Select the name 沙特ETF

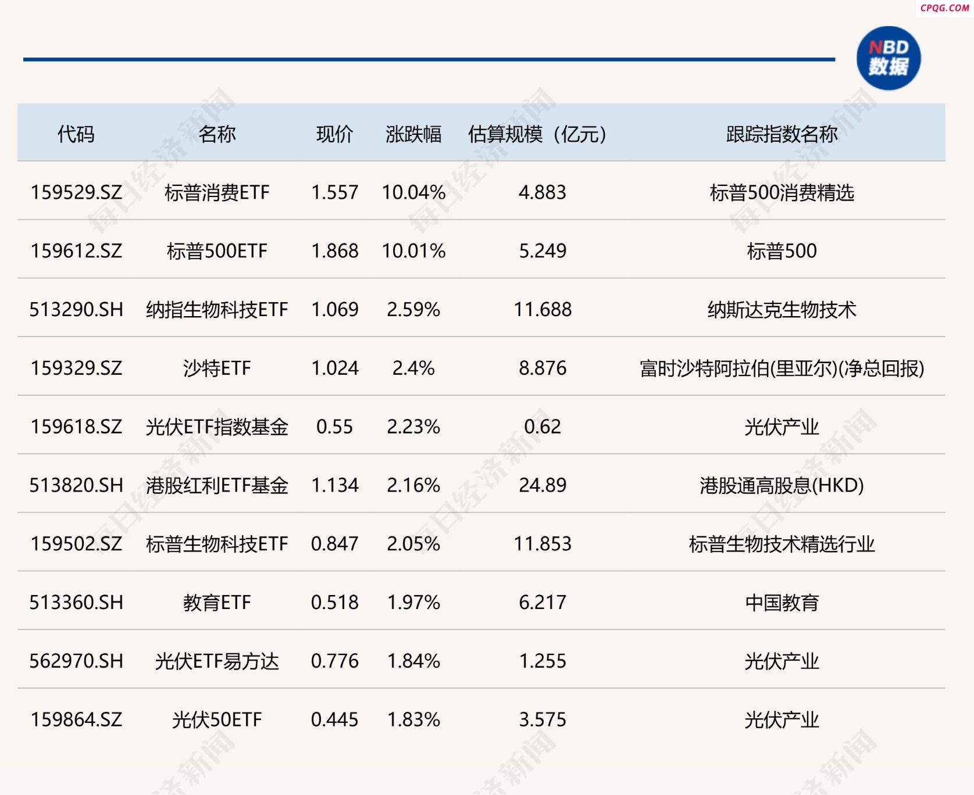tap(217, 368)
